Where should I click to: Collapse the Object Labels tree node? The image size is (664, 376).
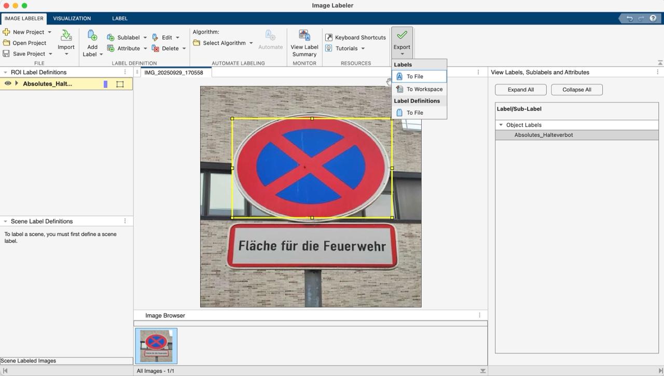501,125
